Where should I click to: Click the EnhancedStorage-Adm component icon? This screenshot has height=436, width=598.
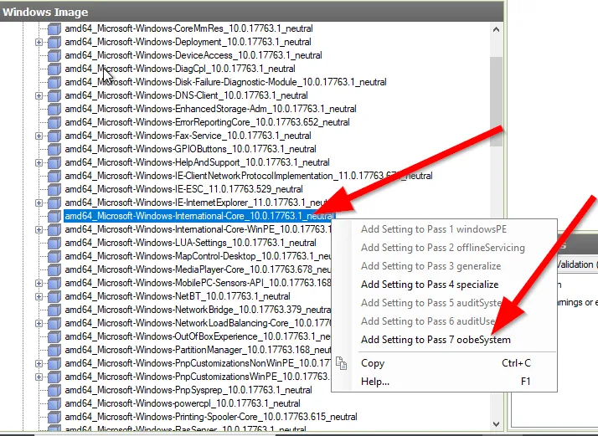pyautogui.click(x=54, y=109)
